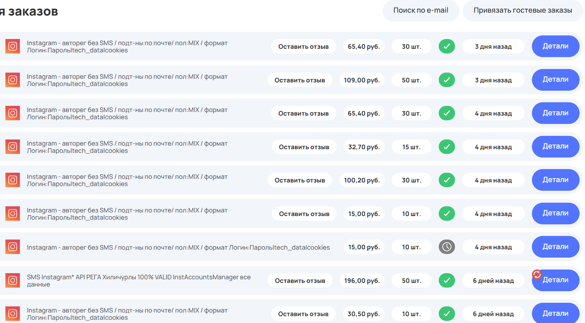
Task: Click green checkmark status on 100,20 руб. order
Action: pyautogui.click(x=447, y=180)
